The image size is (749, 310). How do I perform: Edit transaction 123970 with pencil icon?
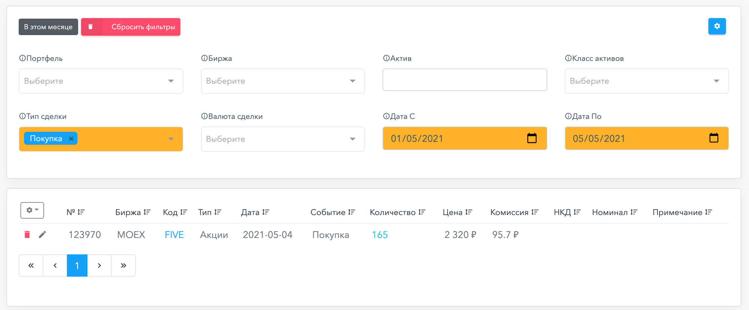42,235
